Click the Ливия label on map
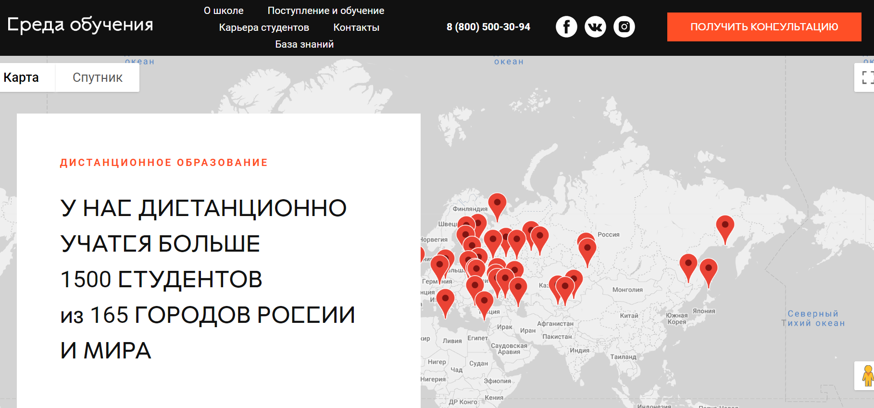This screenshot has width=874, height=408. pos(452,341)
